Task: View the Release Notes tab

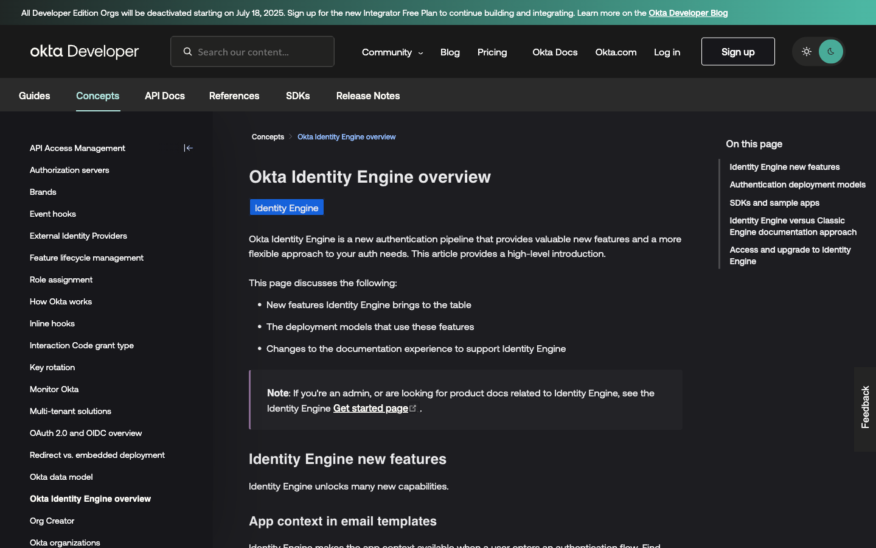Action: click(368, 96)
